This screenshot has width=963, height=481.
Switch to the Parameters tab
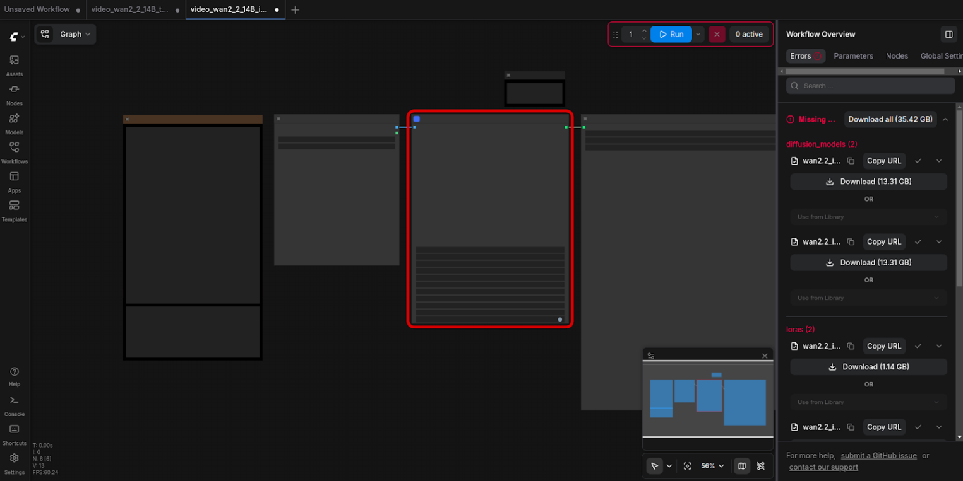click(853, 56)
